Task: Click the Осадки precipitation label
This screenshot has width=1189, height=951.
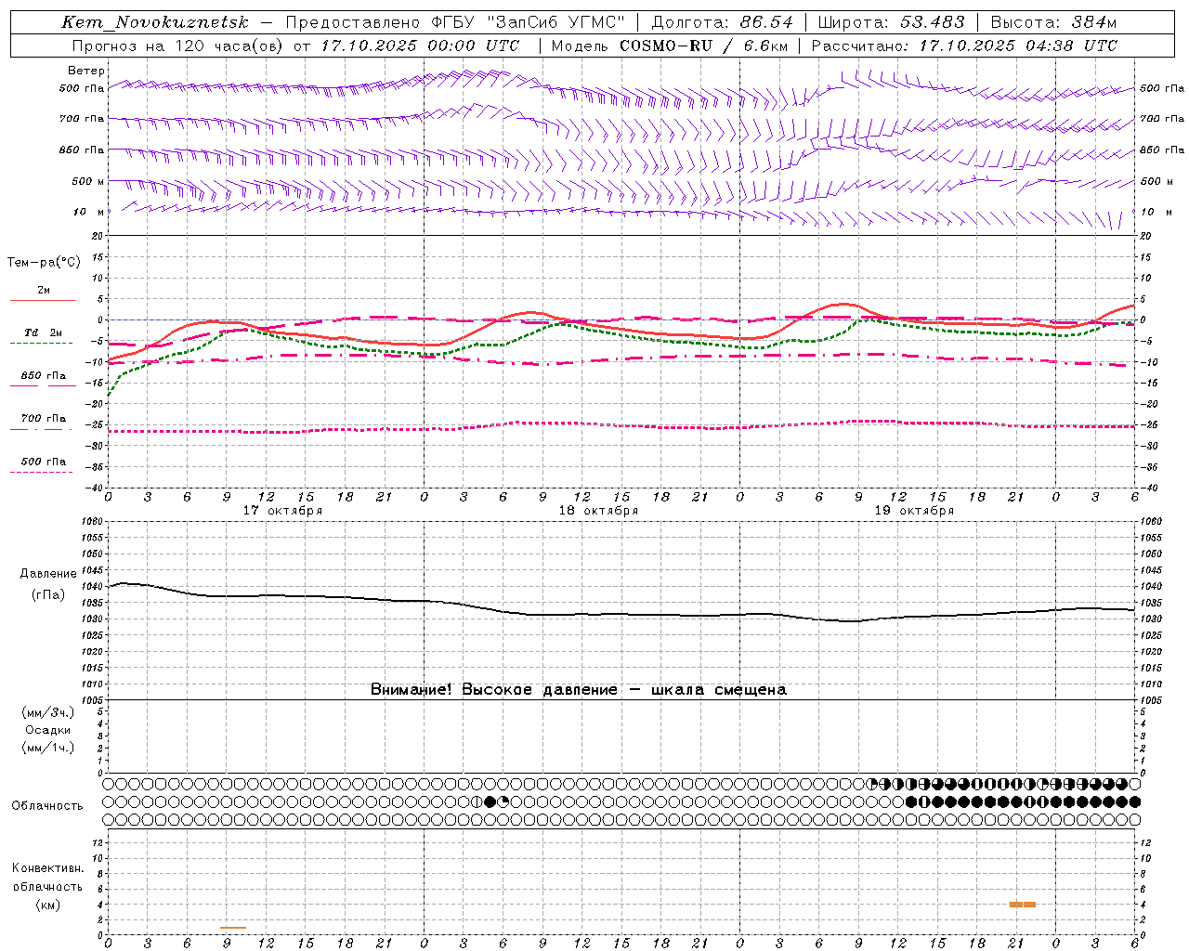Action: point(48,730)
